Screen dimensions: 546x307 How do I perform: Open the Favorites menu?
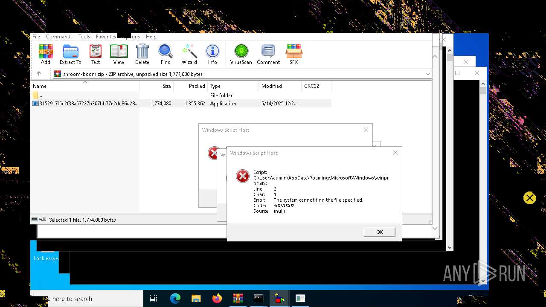tap(106, 37)
